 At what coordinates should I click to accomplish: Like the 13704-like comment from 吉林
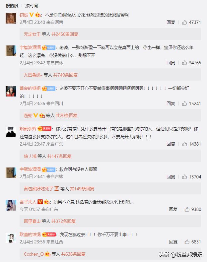click(x=184, y=177)
